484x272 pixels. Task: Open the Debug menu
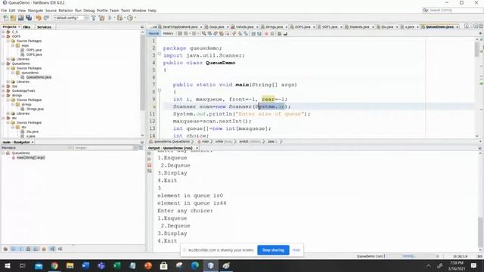[x=89, y=11]
